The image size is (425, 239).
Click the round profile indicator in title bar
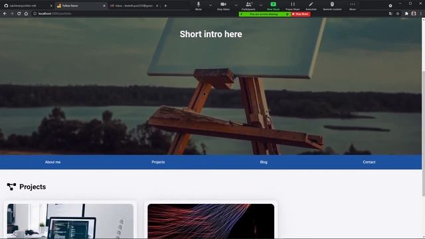(x=390, y=6)
